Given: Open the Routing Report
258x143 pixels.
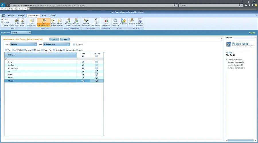Looking at the screenshot, I should 68,22.
